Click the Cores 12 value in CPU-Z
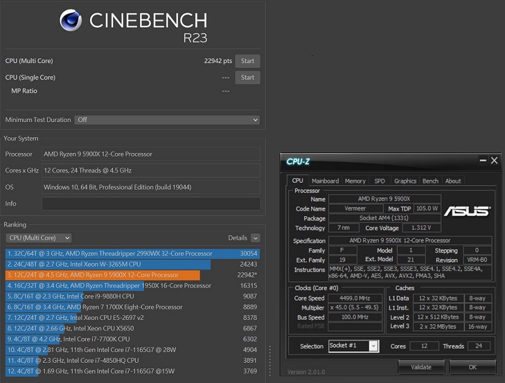The width and height of the screenshot is (505, 383). (424, 346)
